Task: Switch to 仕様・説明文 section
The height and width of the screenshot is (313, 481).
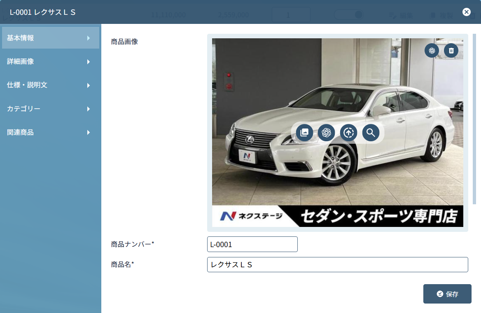Action: [51, 85]
